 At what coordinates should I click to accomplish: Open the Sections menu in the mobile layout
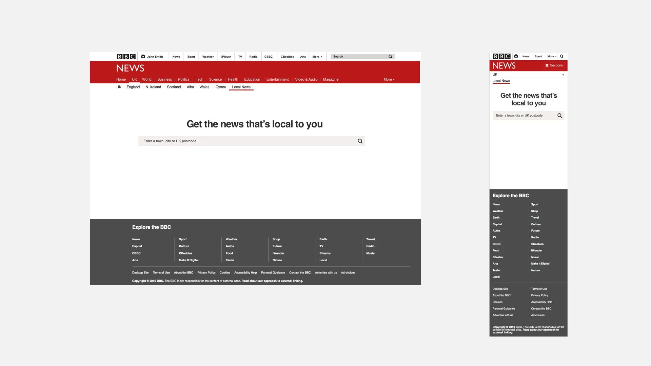pyautogui.click(x=554, y=65)
